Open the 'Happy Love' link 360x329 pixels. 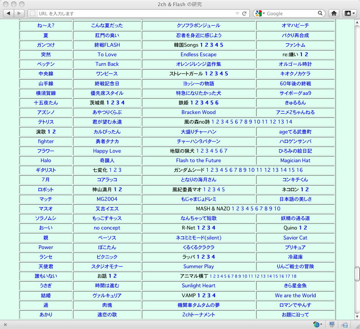click(107, 151)
